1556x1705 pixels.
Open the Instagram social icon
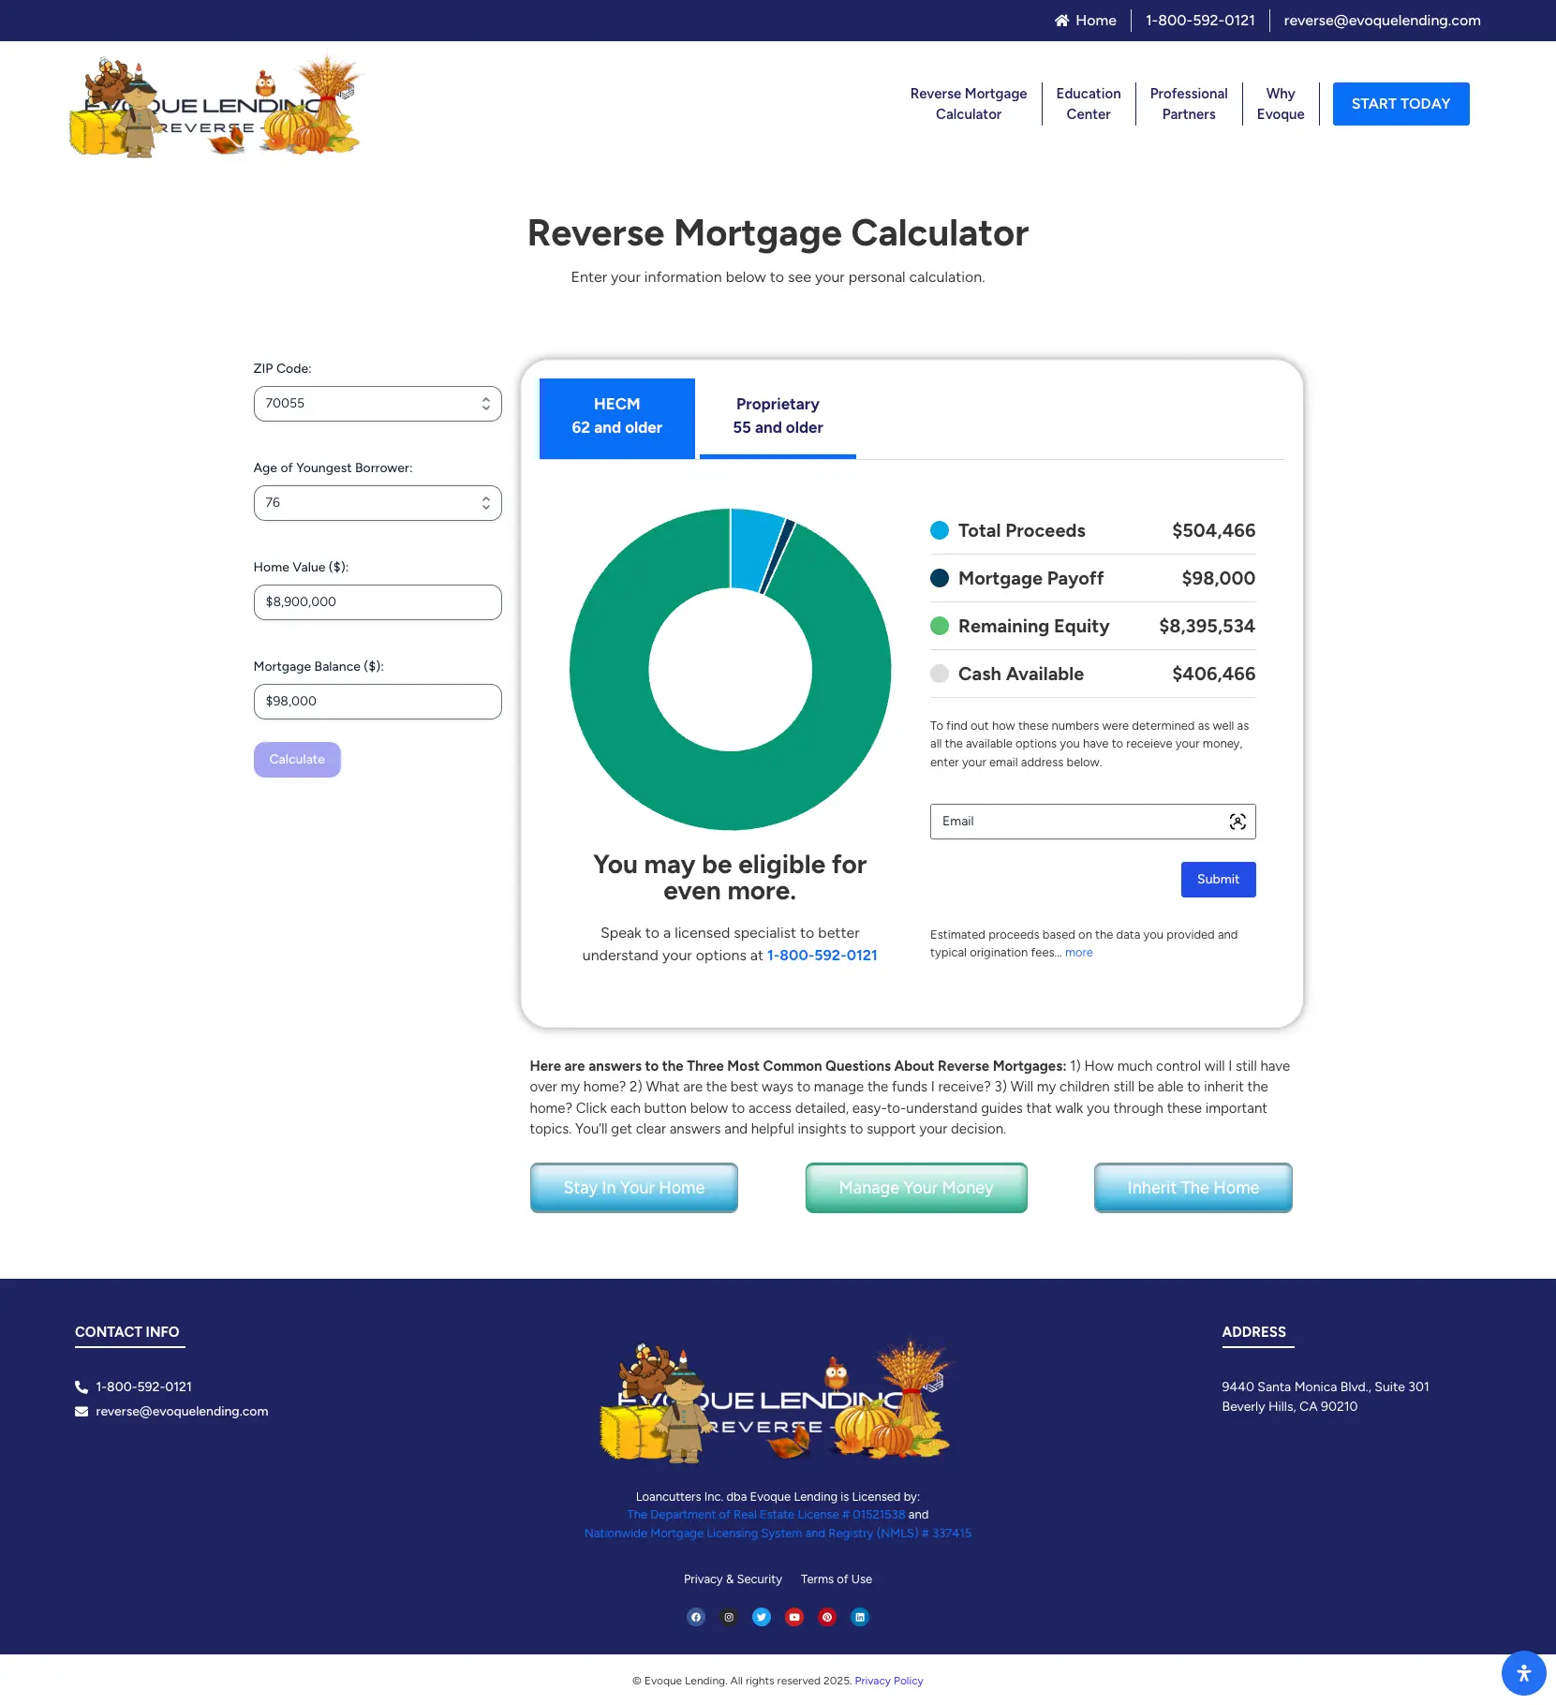pyautogui.click(x=729, y=1617)
